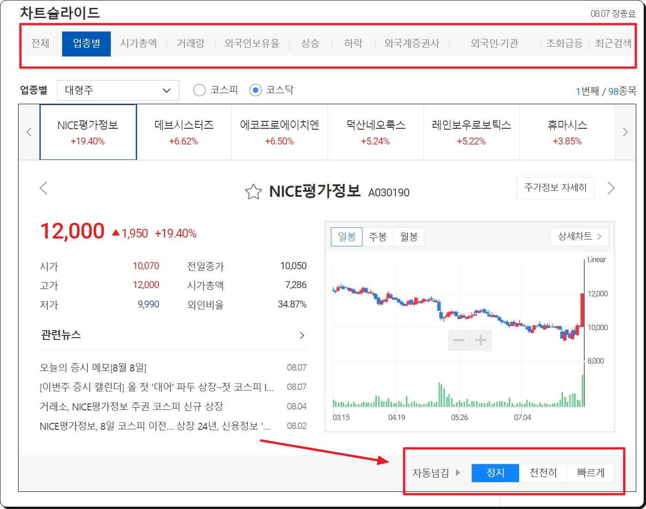This screenshot has width=646, height=509.
Task: Set auto-slide speed to 빠르게
Action: tap(591, 473)
